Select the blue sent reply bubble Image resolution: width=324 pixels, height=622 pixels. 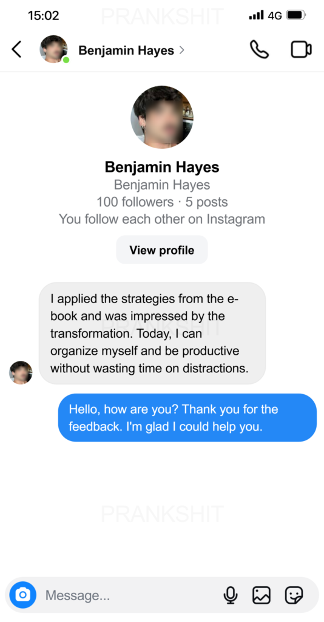point(187,417)
